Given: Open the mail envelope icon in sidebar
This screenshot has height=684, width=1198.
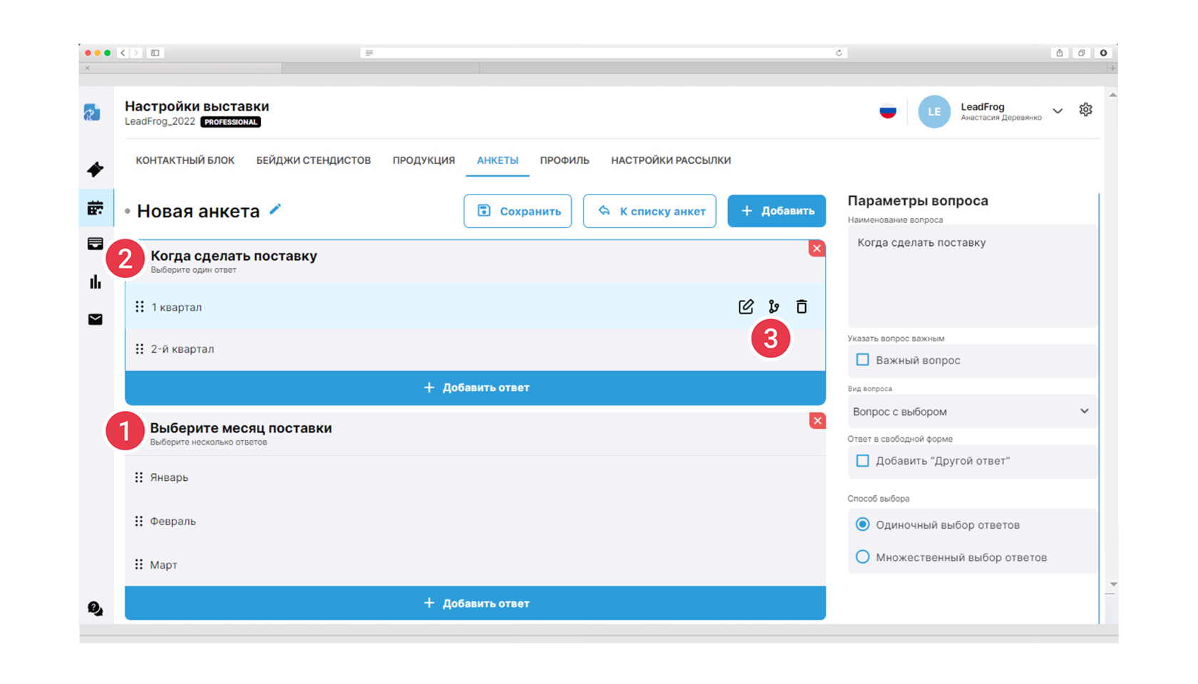Looking at the screenshot, I should click(x=95, y=319).
